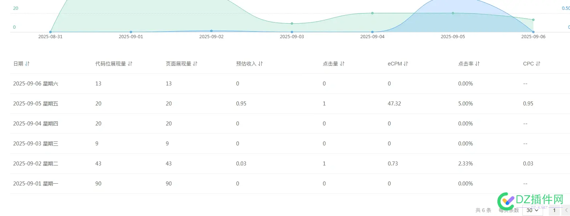This screenshot has width=570, height=216.
Task: Select the 2025-09-06 星期六 row
Action: click(36, 84)
